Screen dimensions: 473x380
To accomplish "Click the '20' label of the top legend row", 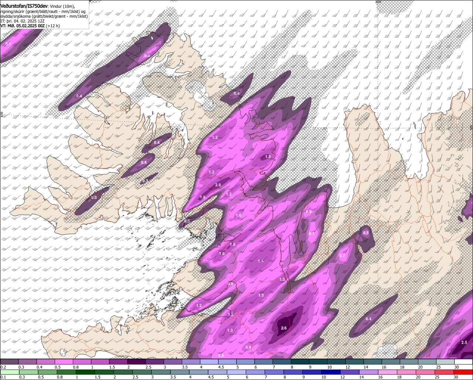I will click(x=421, y=367).
